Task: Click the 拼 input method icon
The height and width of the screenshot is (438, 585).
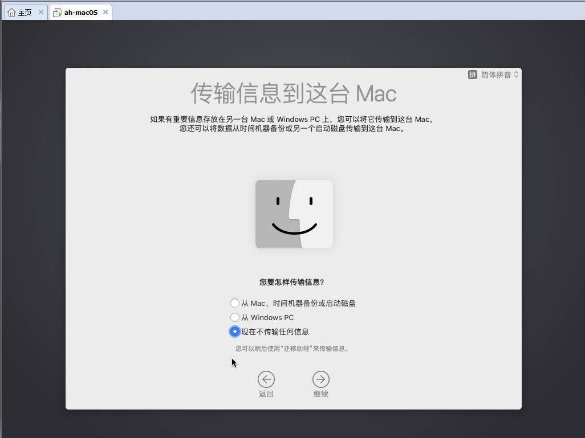Action: pos(472,75)
